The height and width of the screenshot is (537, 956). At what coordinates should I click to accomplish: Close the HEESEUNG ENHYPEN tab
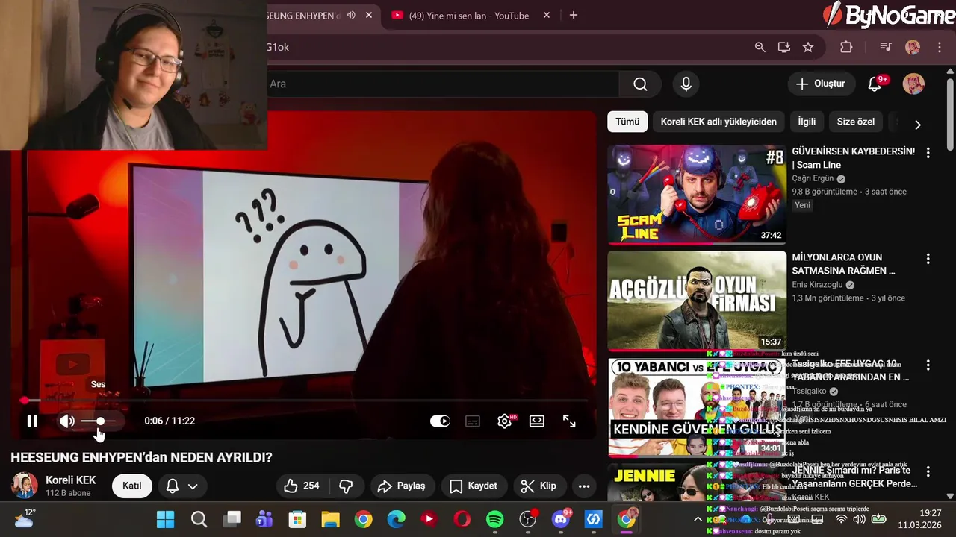369,15
